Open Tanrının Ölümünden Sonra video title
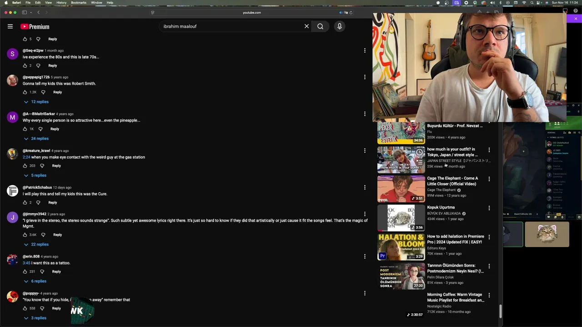 click(x=456, y=268)
